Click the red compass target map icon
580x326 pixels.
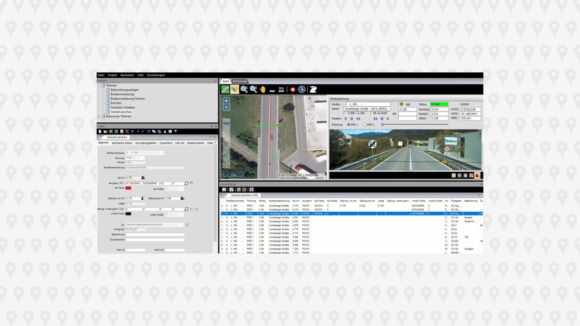pyautogui.click(x=293, y=89)
